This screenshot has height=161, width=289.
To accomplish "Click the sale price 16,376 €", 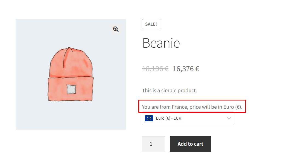I will tap(186, 69).
